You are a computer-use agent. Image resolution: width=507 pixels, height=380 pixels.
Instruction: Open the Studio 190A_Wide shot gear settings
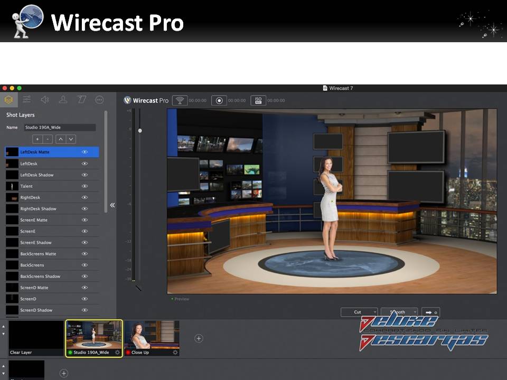pyautogui.click(x=117, y=352)
